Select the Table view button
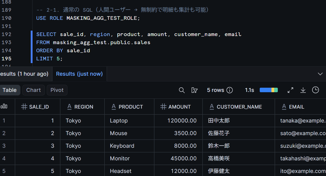The width and height of the screenshot is (326, 176). click(x=10, y=90)
